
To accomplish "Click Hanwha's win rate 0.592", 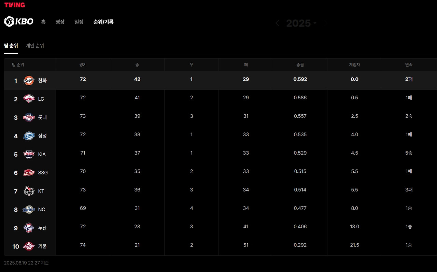I will (300, 79).
